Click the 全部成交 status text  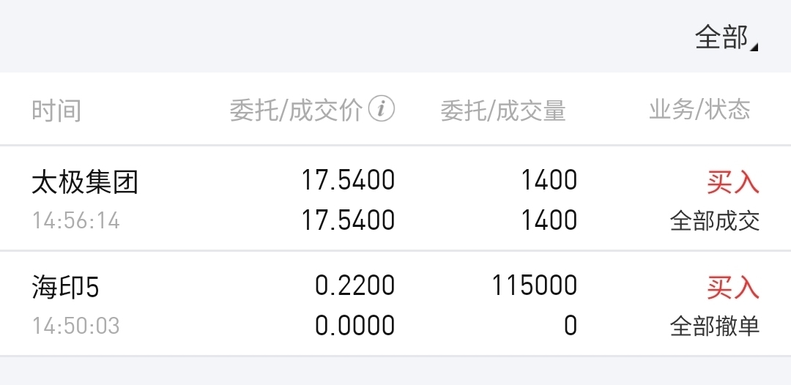(715, 221)
